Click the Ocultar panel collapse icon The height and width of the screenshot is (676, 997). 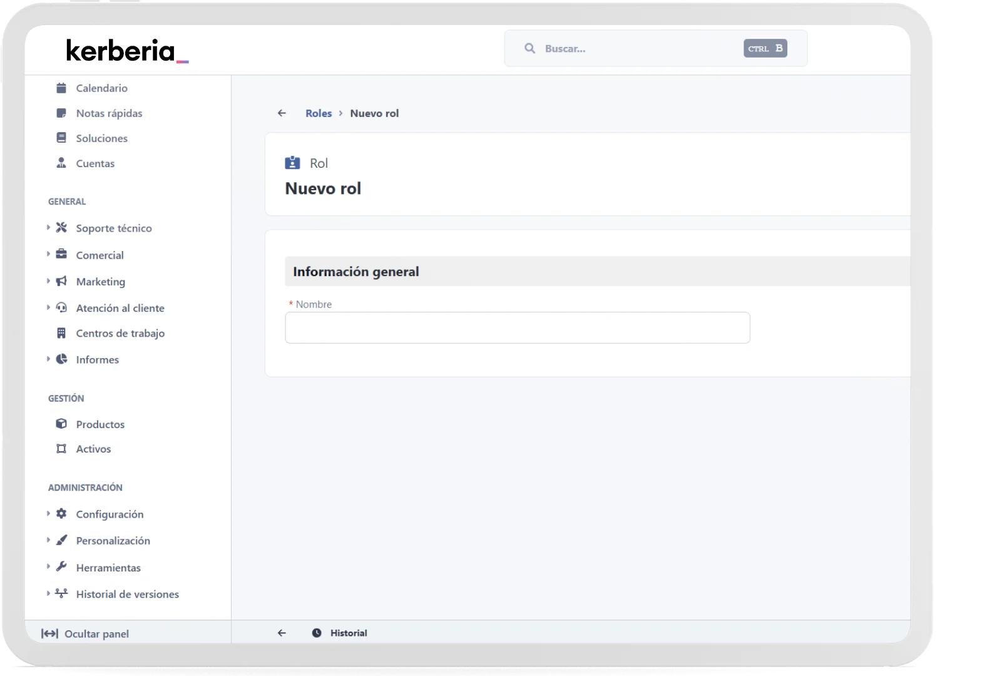tap(49, 633)
